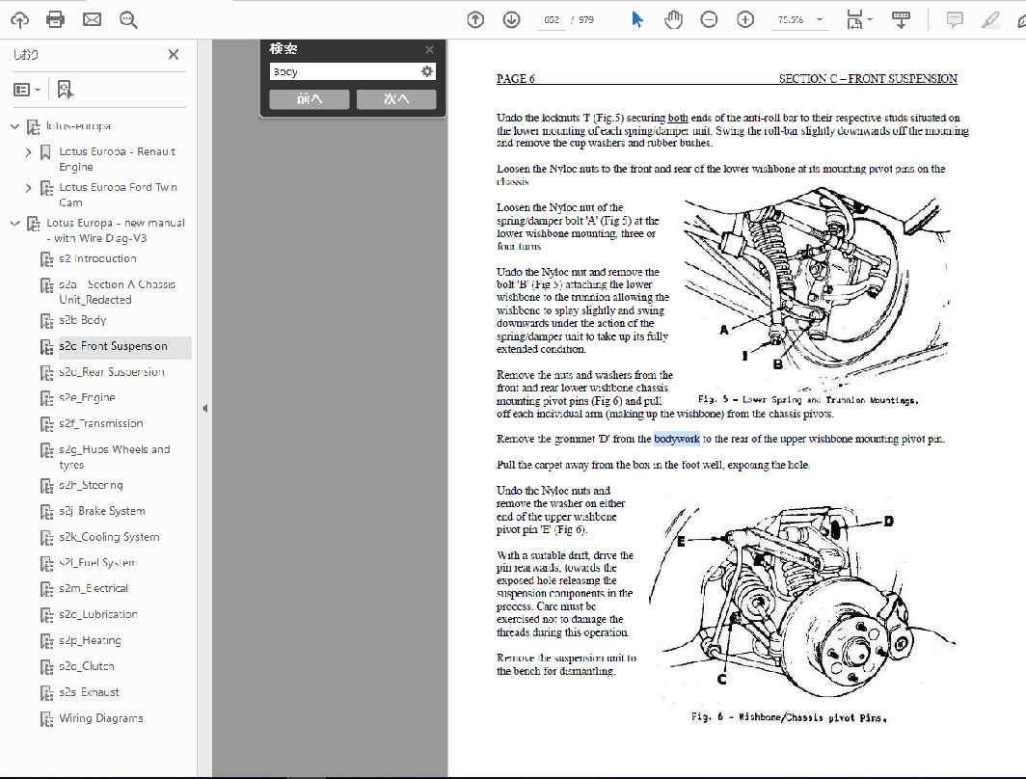
Task: Open the s2l Fuel System bookmark
Action: 98,562
